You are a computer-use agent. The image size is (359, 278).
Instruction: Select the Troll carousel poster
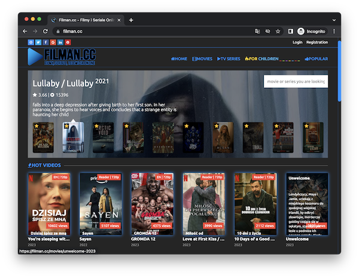[x=253, y=138]
